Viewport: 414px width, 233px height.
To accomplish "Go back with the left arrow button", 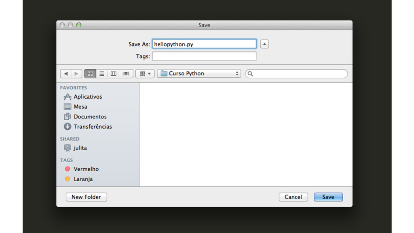I will pos(66,74).
